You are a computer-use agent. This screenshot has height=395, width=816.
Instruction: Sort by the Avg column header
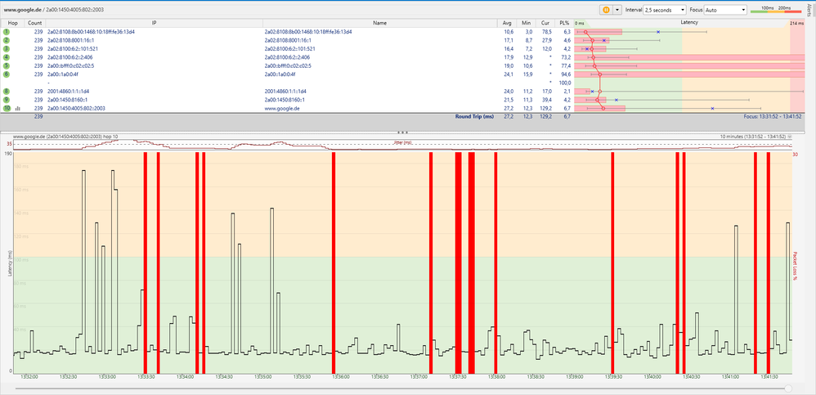tap(508, 23)
